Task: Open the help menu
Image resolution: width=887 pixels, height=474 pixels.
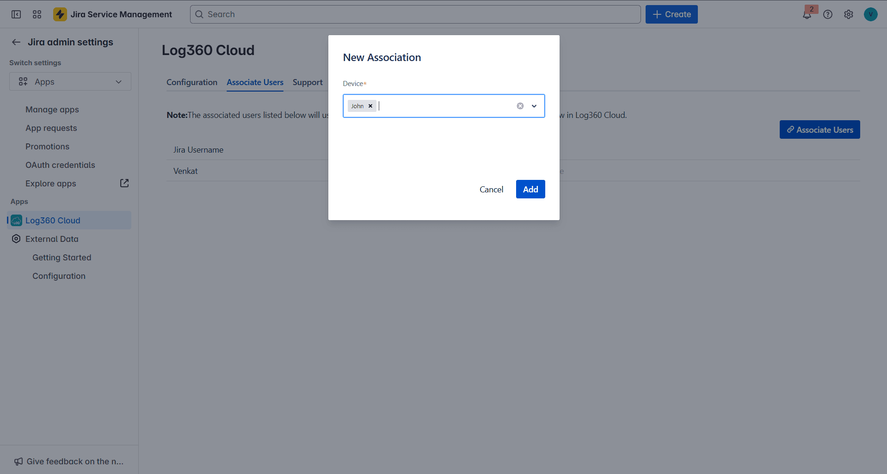Action: click(828, 14)
